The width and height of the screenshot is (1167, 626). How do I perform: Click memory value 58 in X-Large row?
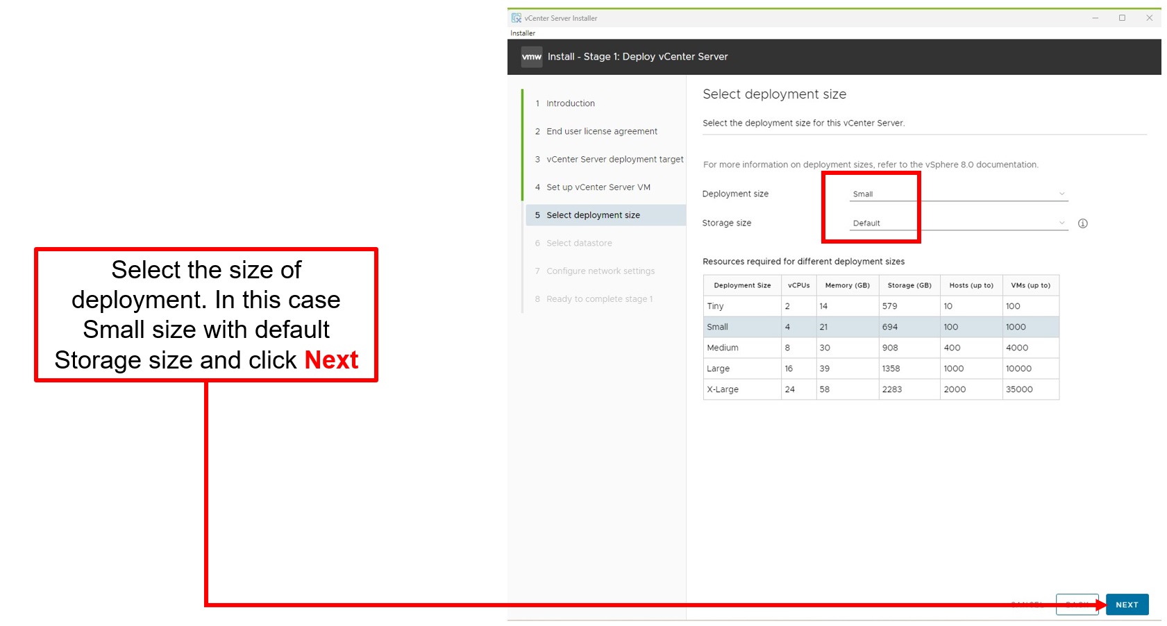click(848, 389)
